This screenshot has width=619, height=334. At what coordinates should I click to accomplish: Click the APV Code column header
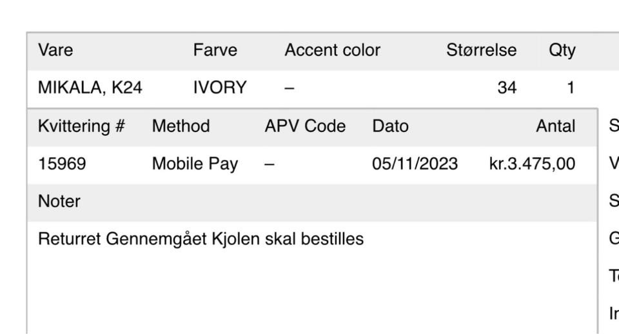point(305,126)
